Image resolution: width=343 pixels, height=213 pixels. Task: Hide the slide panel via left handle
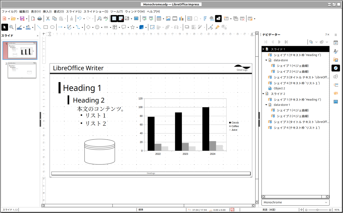40,119
